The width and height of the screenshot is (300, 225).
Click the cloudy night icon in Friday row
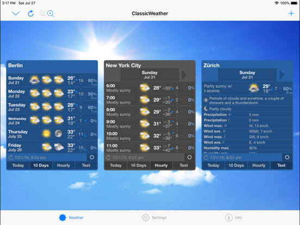[59, 147]
